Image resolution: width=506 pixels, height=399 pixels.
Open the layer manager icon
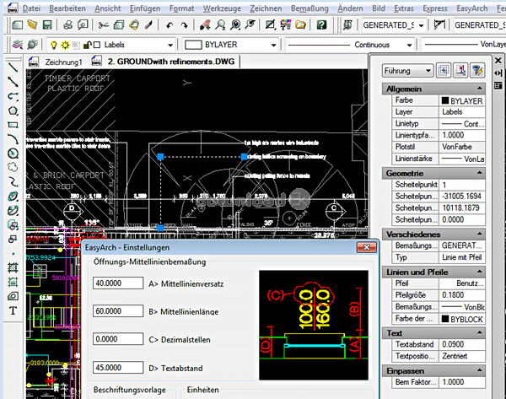pyautogui.click(x=18, y=45)
